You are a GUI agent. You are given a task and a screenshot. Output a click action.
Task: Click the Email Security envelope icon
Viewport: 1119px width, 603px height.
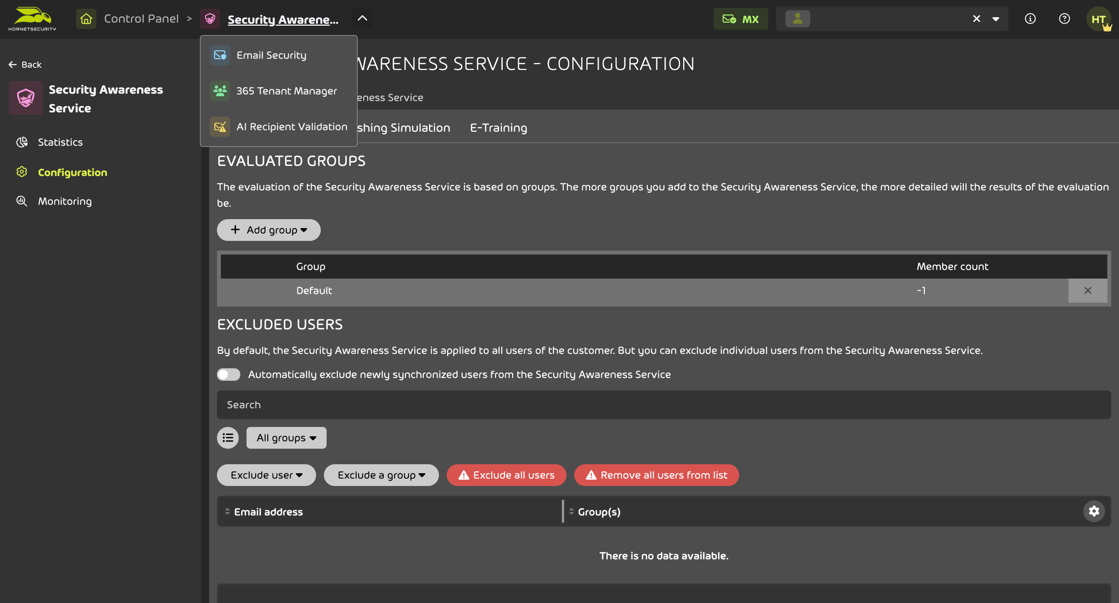coord(220,55)
